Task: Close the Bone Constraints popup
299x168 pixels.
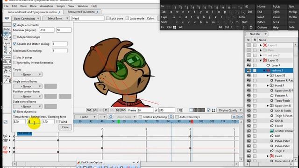Action: tap(65, 127)
